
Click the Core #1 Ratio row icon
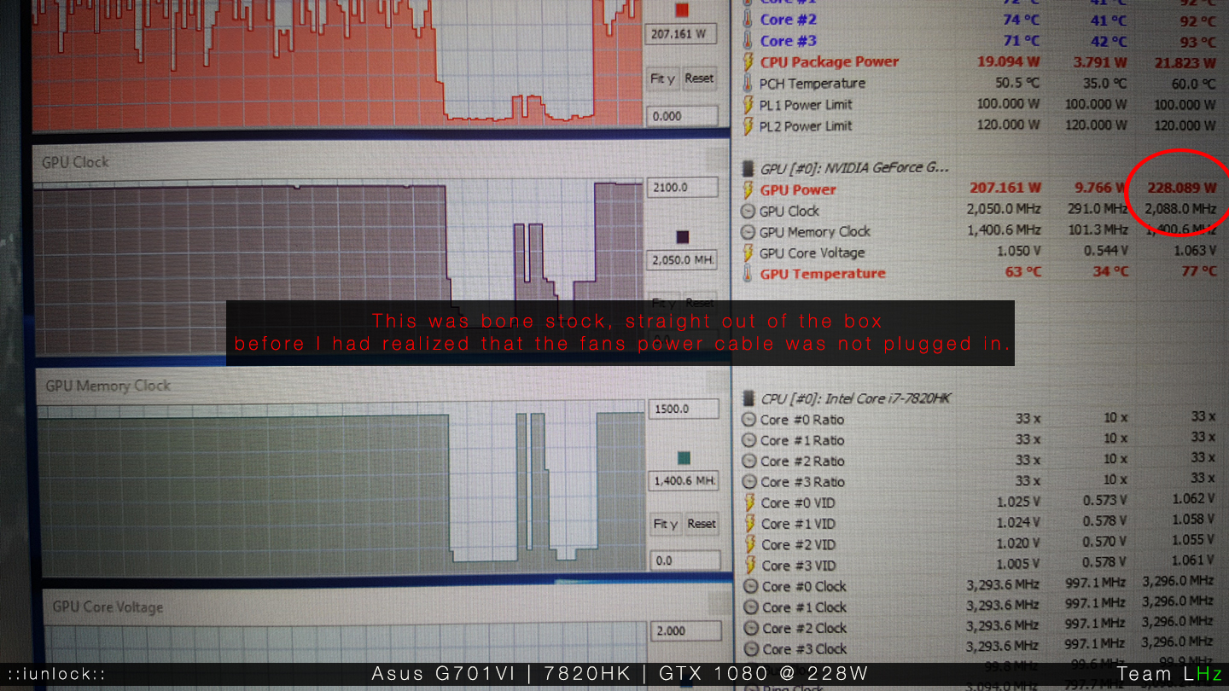click(749, 440)
